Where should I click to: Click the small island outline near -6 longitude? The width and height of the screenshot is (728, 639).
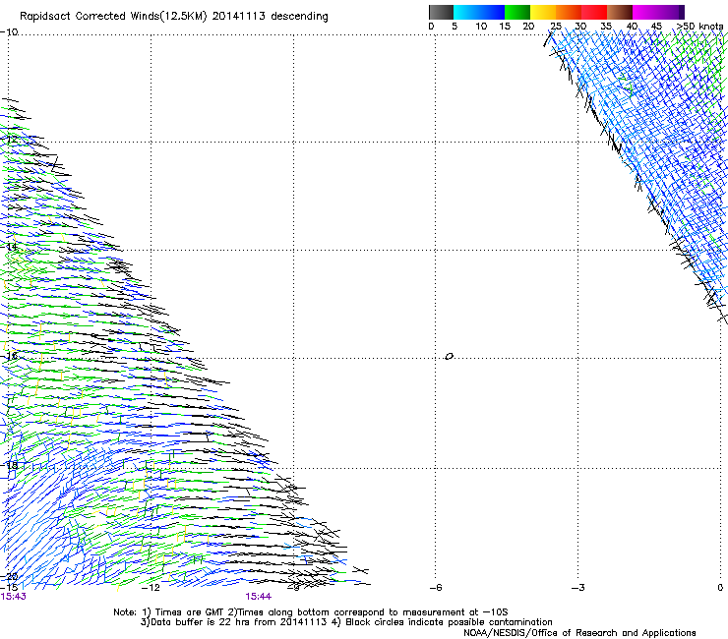(x=449, y=357)
